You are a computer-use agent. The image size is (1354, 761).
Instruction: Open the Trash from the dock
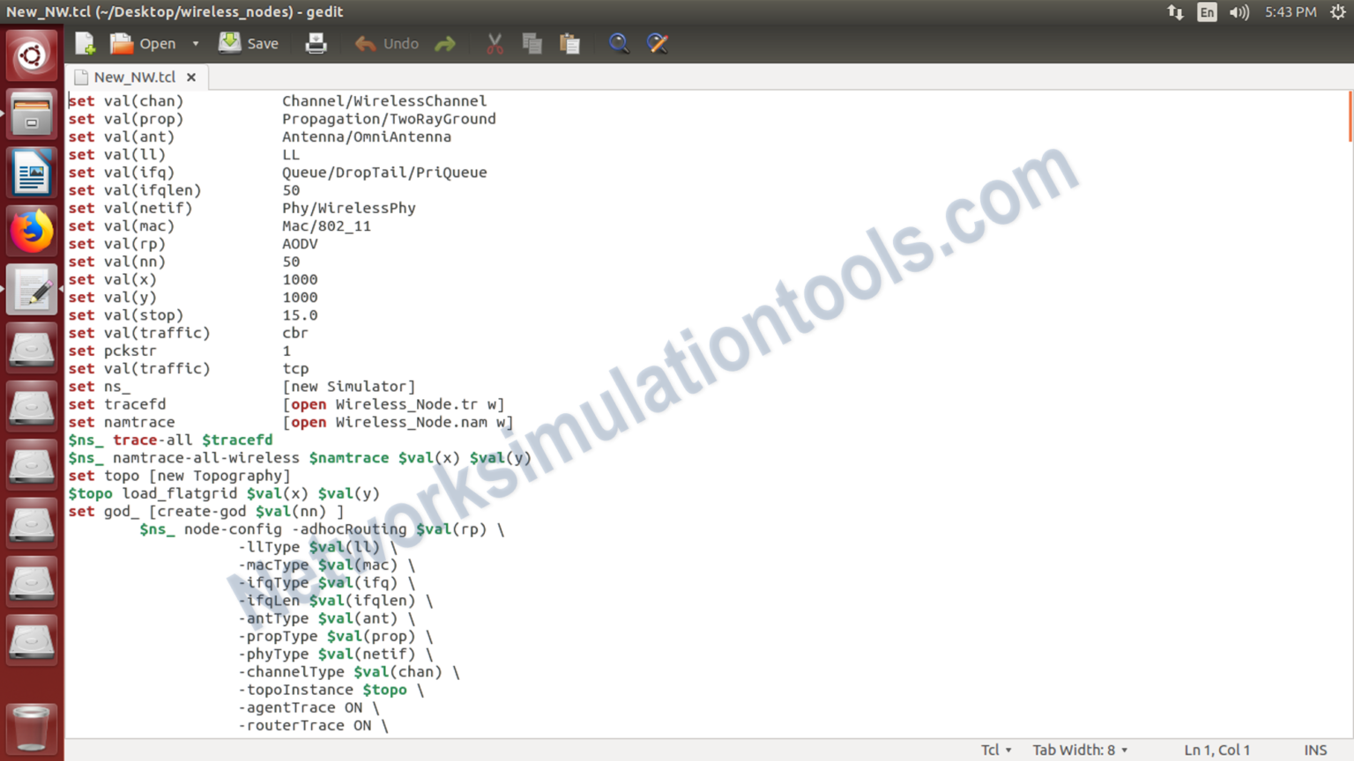(x=32, y=728)
